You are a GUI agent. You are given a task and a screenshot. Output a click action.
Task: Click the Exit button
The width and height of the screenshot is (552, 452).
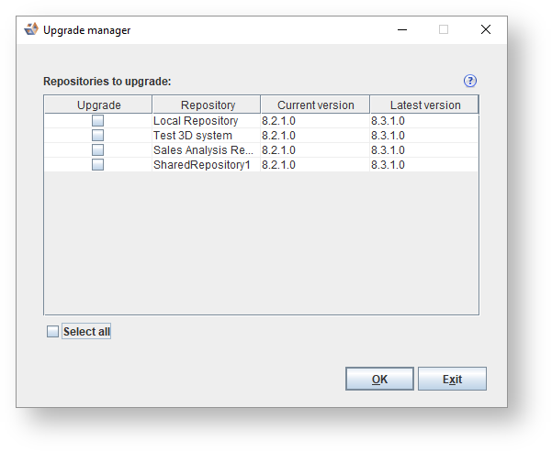(452, 379)
